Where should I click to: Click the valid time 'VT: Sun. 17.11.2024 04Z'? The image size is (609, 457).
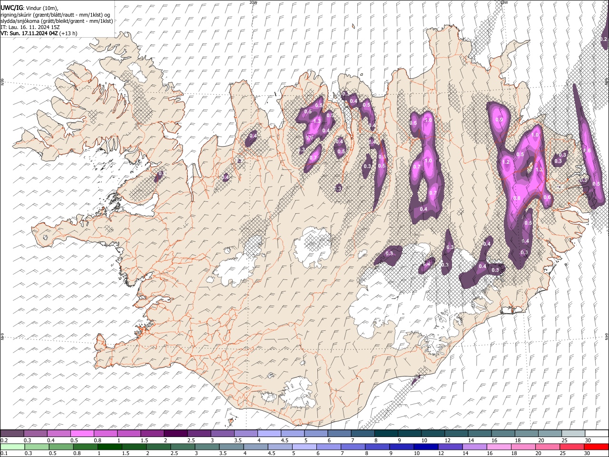[x=29, y=33]
